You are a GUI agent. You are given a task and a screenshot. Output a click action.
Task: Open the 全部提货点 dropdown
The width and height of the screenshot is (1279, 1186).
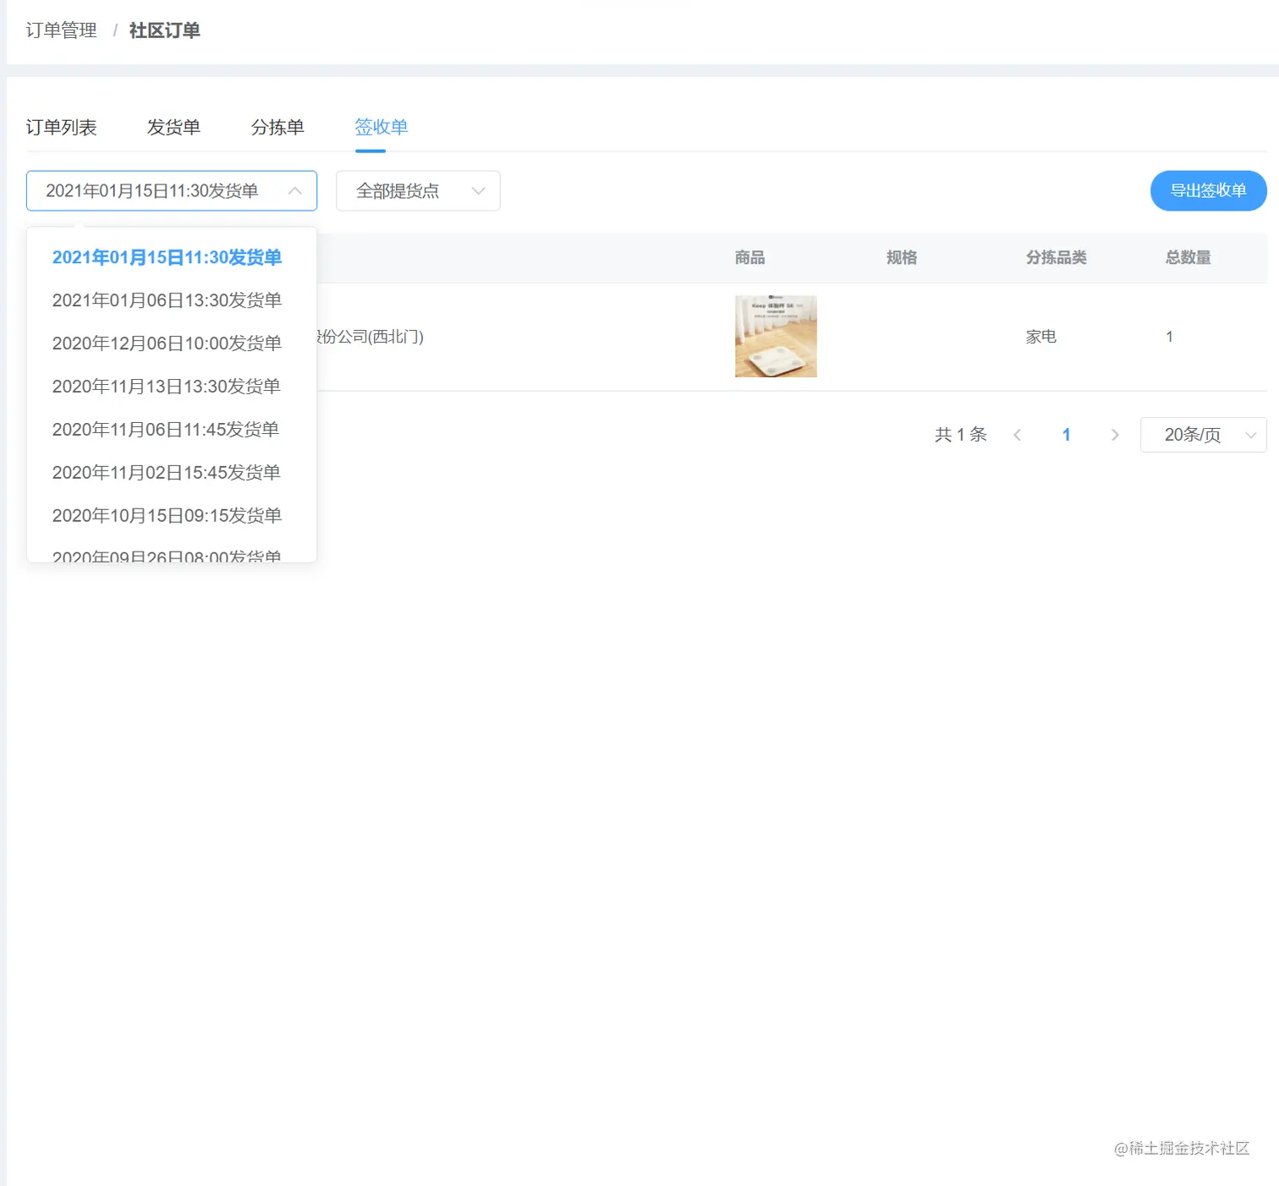(418, 191)
